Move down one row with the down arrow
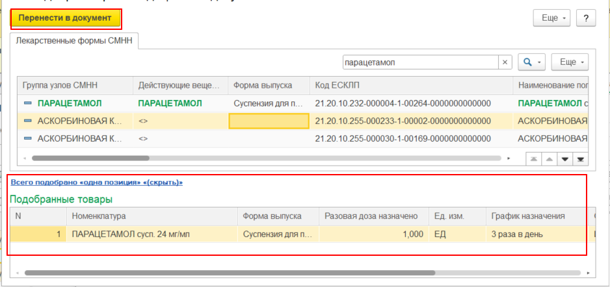This screenshot has width=610, height=287. [x=564, y=158]
